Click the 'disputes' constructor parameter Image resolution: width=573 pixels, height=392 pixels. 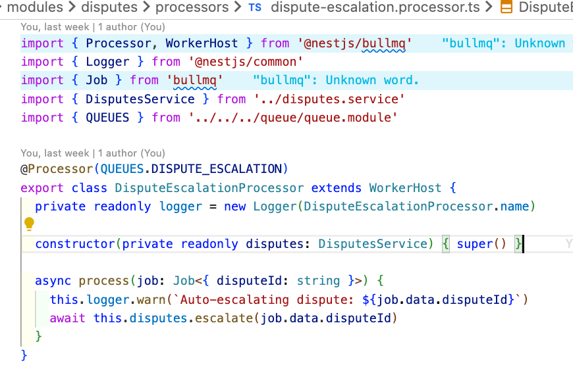click(275, 244)
